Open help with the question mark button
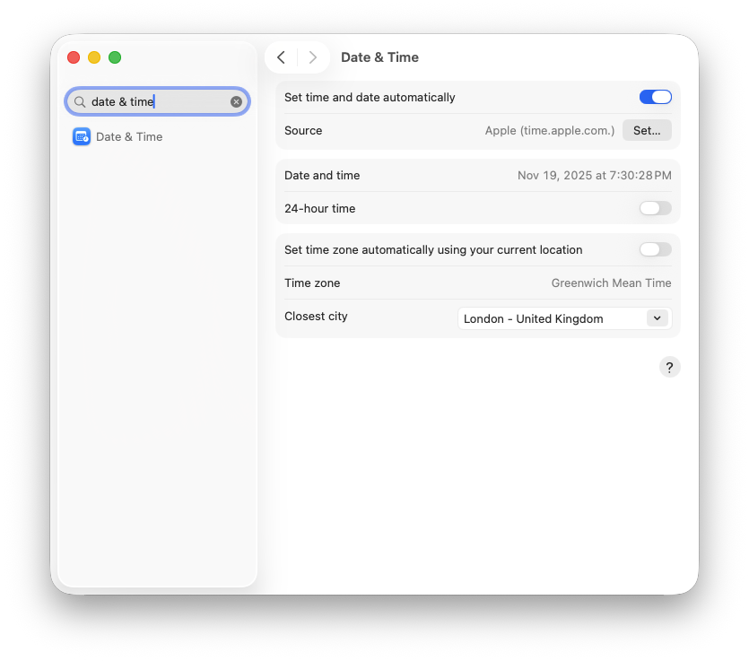Viewport: 749px width, 661px height. pyautogui.click(x=669, y=367)
